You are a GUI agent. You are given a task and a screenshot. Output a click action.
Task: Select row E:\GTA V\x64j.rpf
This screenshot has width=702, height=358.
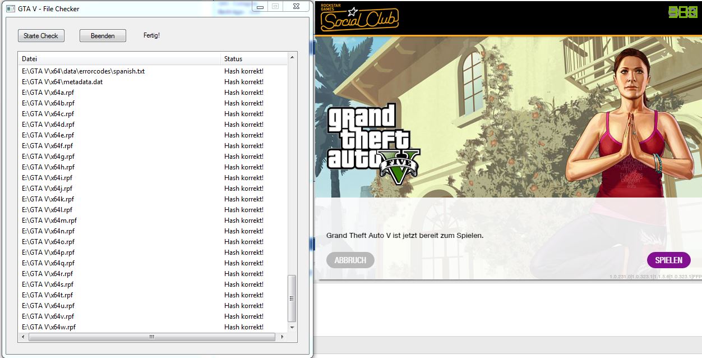[153, 189]
